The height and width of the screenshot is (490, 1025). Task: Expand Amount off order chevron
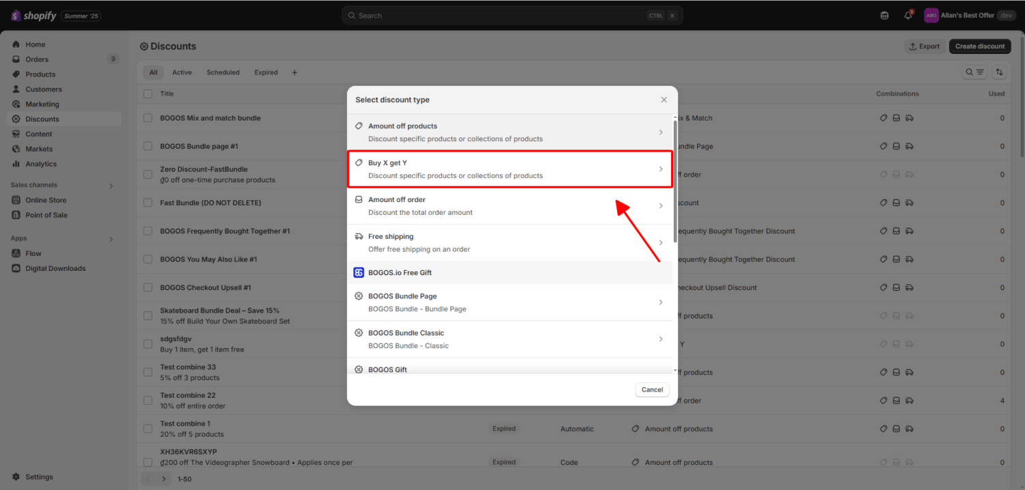661,206
